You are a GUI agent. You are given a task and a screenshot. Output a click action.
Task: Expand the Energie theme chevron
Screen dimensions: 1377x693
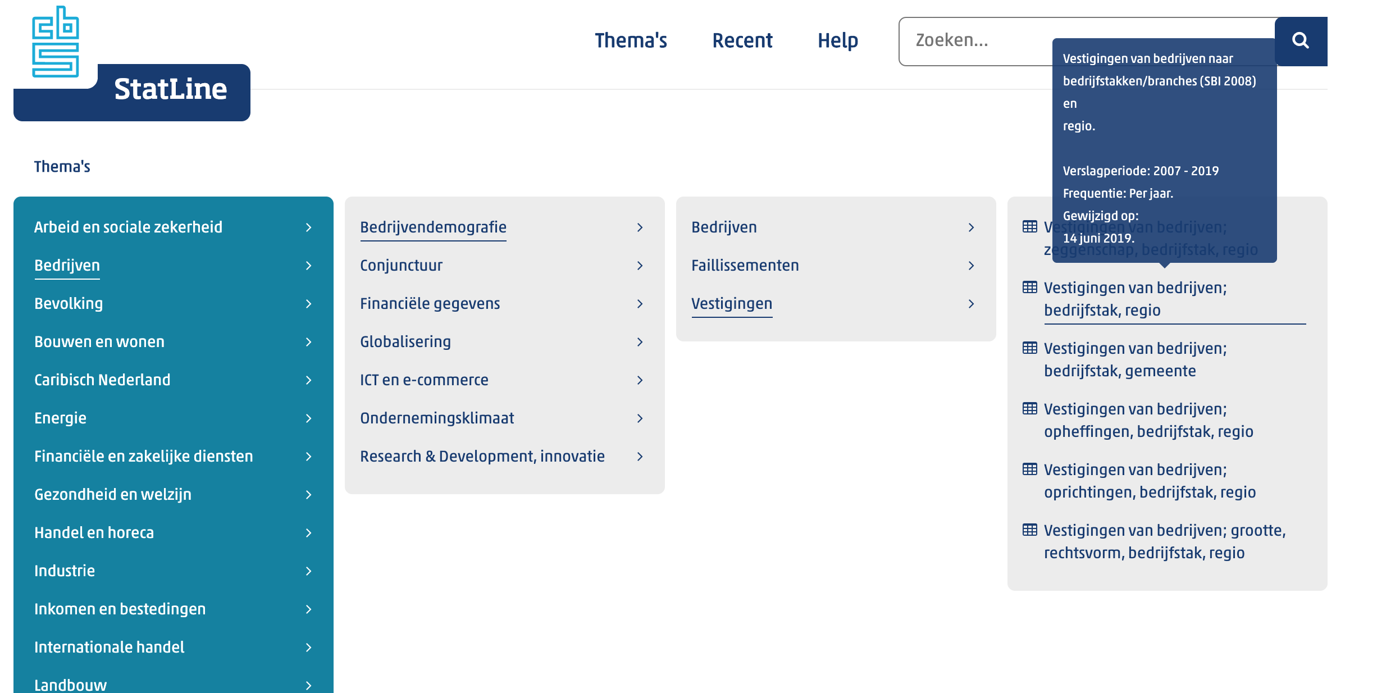308,418
